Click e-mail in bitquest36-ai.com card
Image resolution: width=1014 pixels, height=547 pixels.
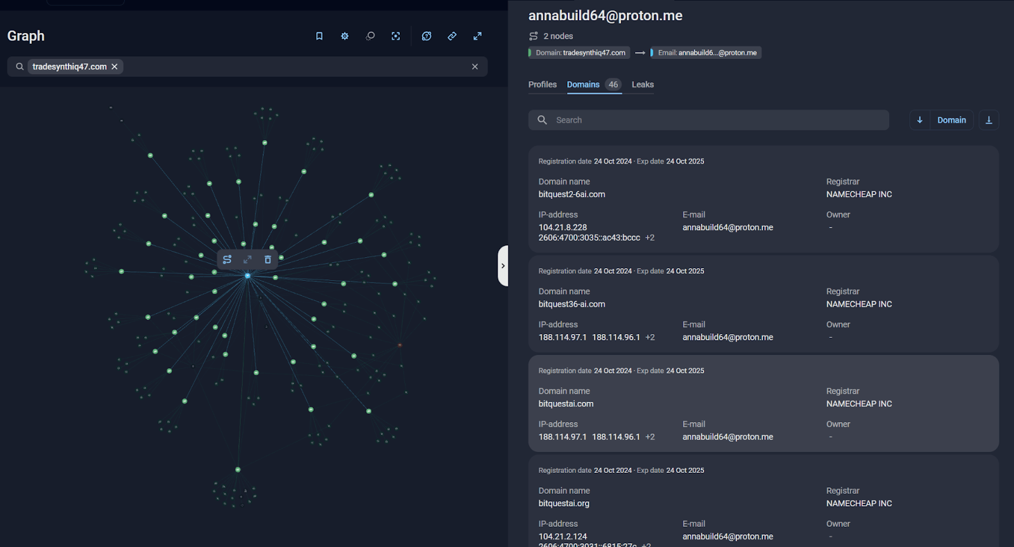pos(728,337)
